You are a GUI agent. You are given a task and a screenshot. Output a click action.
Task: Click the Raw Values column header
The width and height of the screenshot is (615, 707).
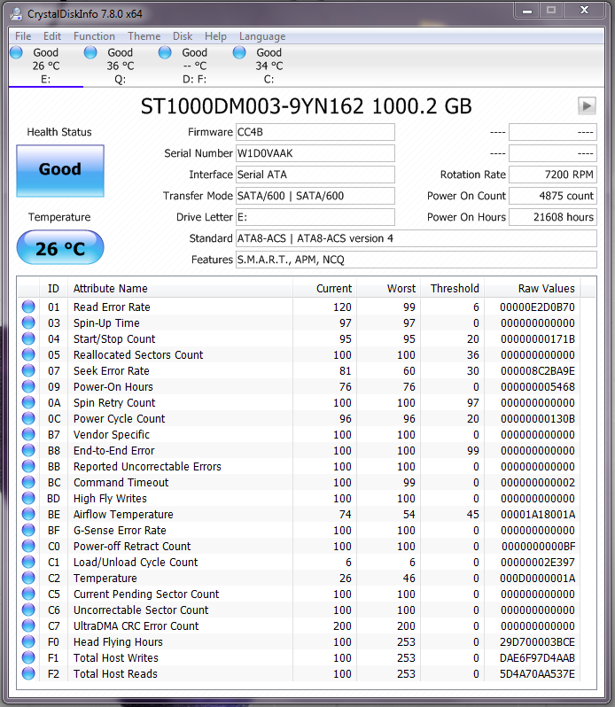click(x=533, y=289)
